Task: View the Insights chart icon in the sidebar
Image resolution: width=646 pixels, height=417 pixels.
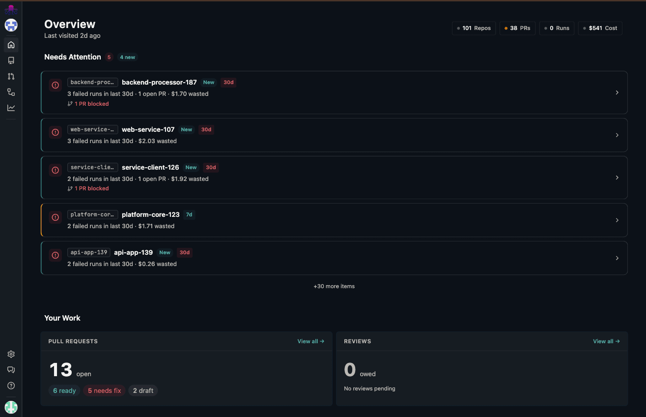Action: coord(11,108)
